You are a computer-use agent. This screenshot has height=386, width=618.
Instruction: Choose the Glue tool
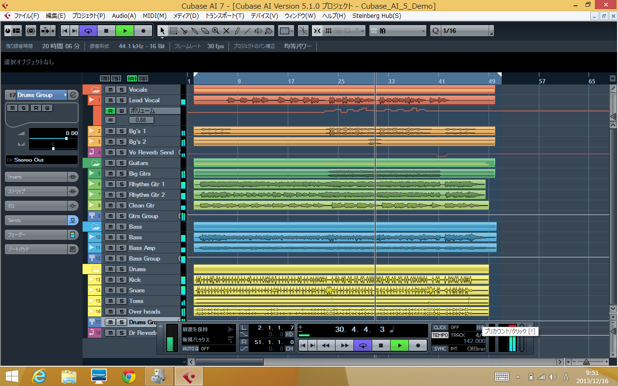click(195, 31)
